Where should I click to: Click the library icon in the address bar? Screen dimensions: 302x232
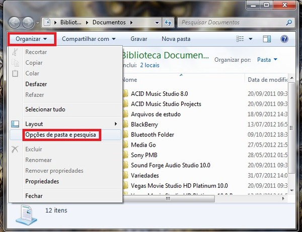pyautogui.click(x=47, y=22)
